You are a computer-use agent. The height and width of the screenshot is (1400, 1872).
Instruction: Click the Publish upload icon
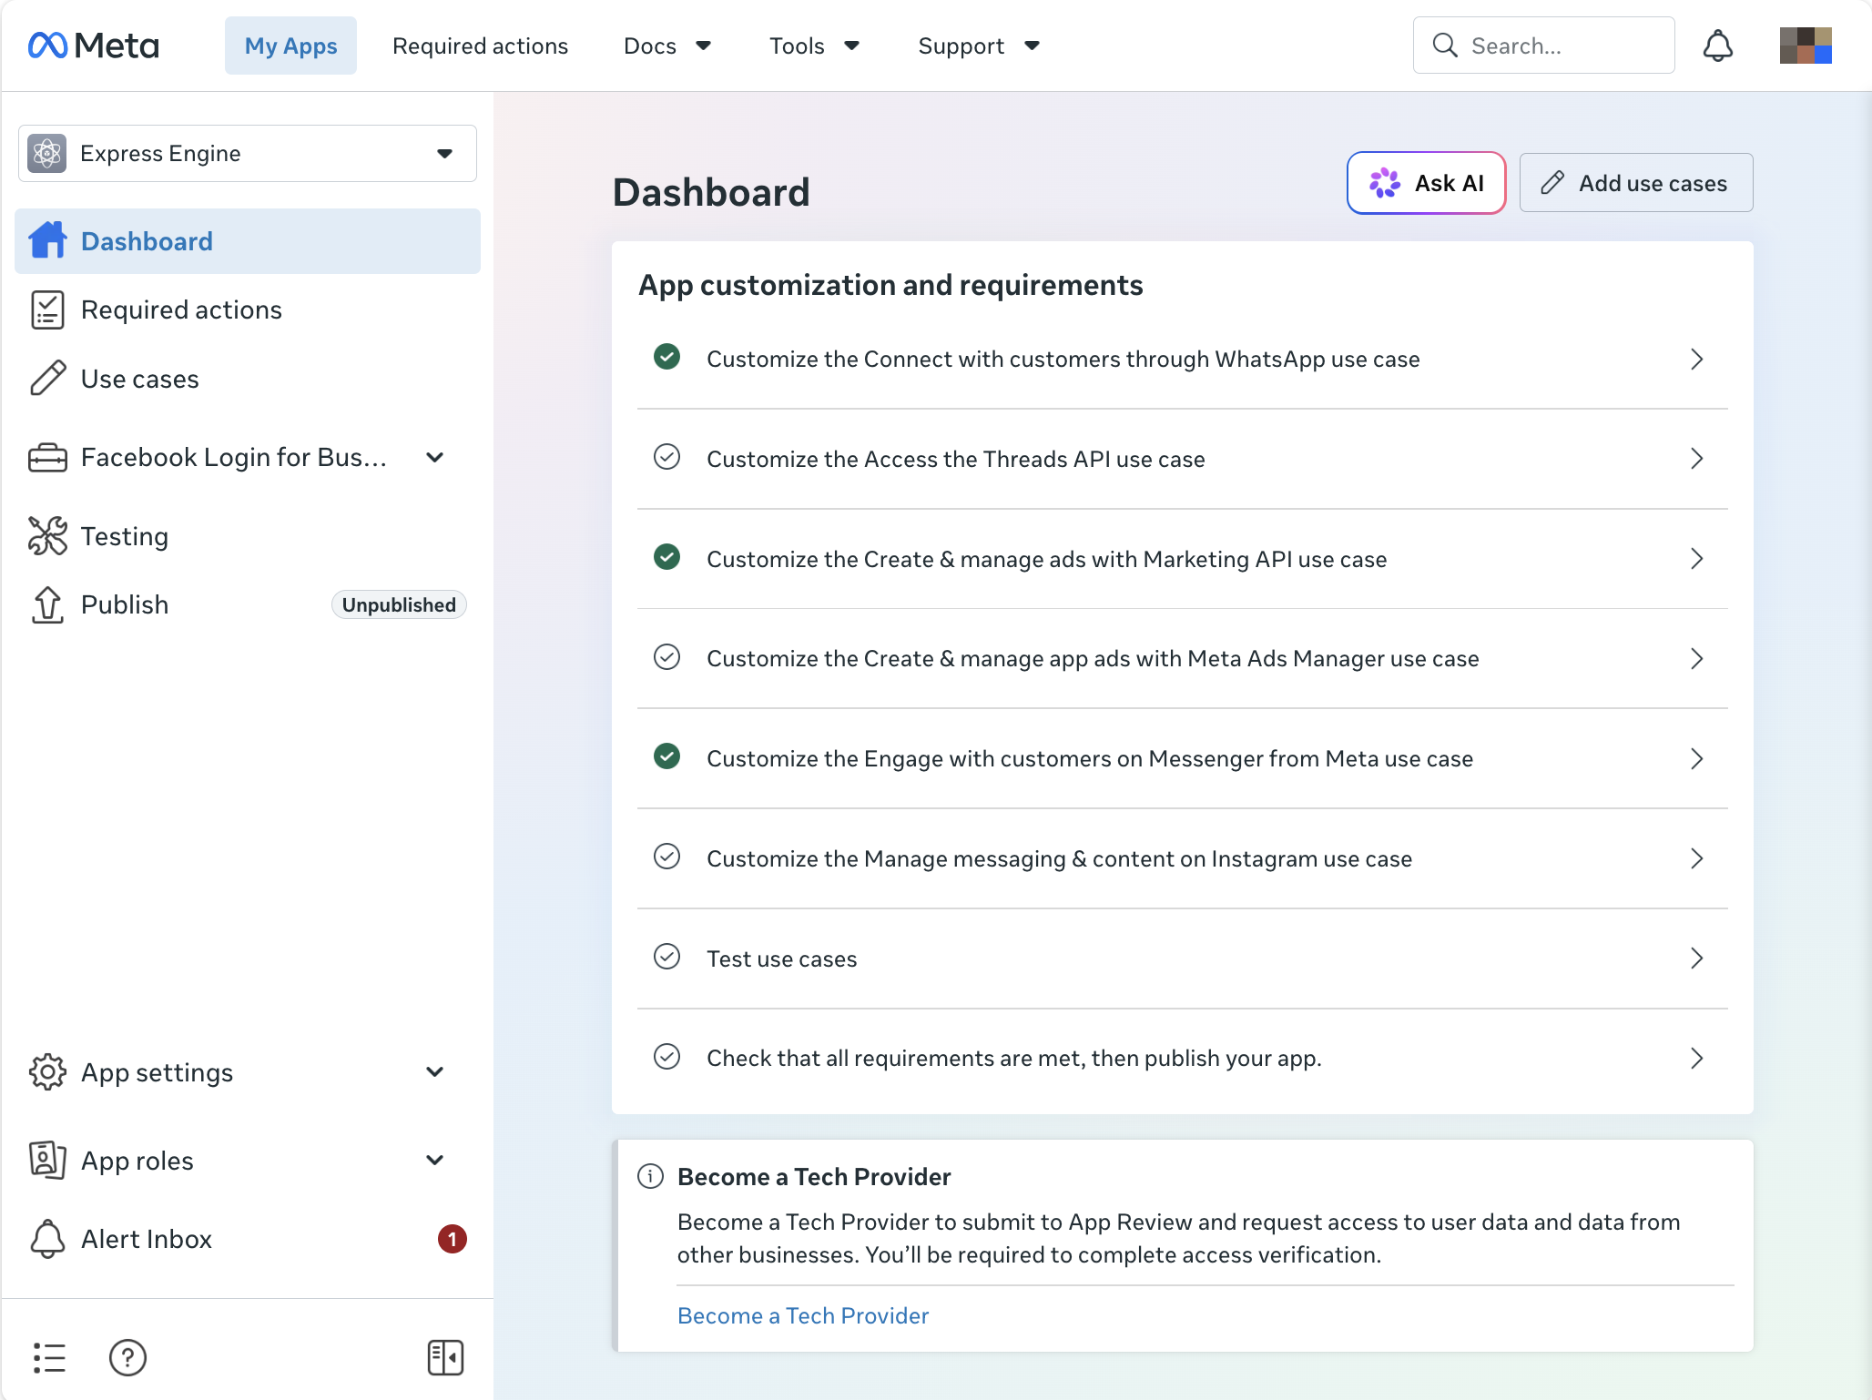pyautogui.click(x=47, y=604)
